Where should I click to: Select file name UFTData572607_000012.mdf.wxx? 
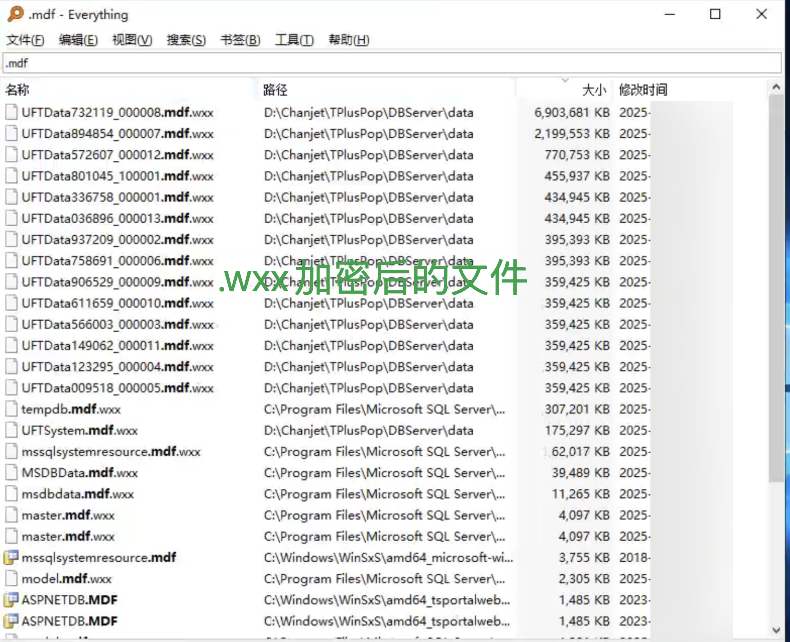tap(117, 155)
